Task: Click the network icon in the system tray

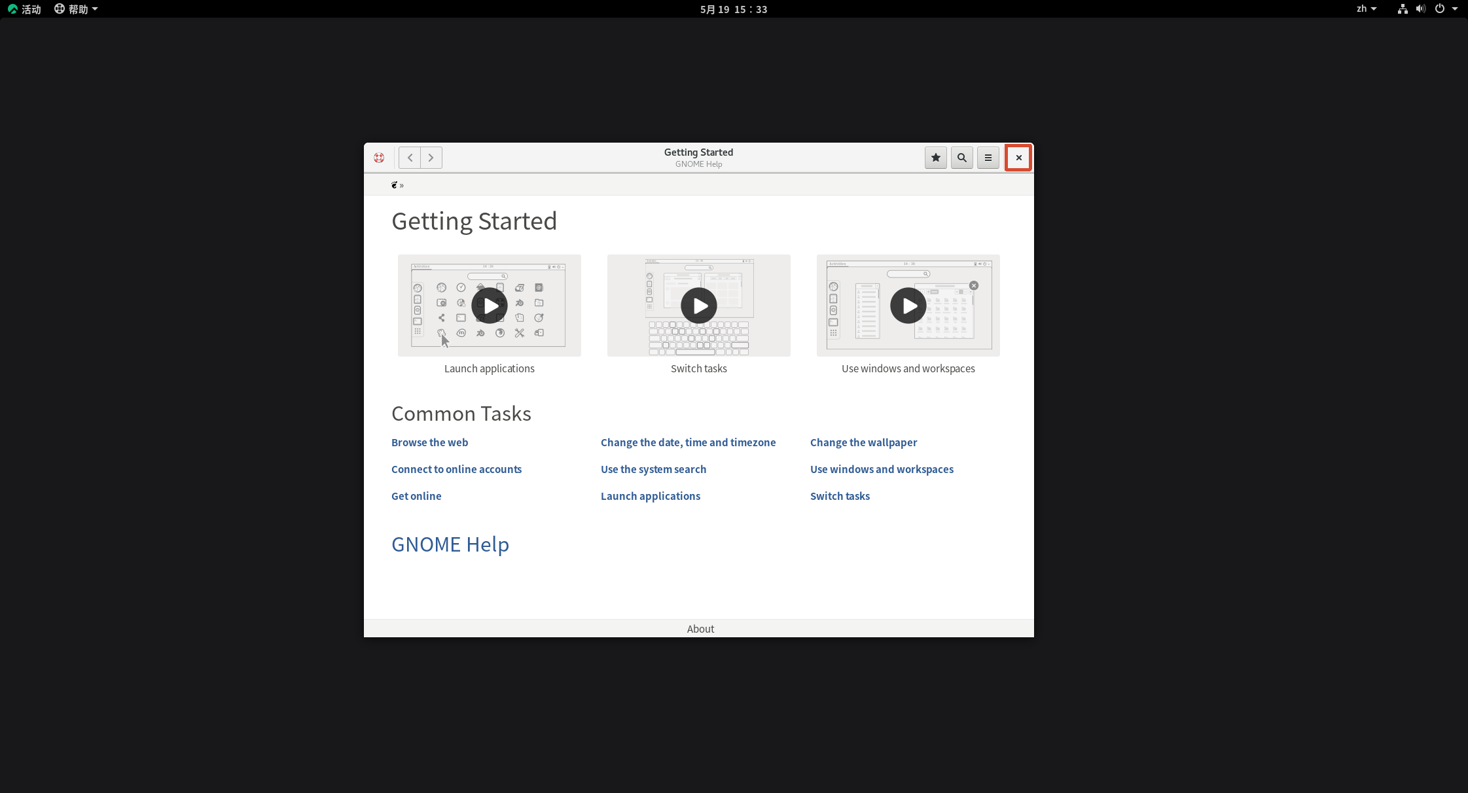Action: coord(1403,9)
